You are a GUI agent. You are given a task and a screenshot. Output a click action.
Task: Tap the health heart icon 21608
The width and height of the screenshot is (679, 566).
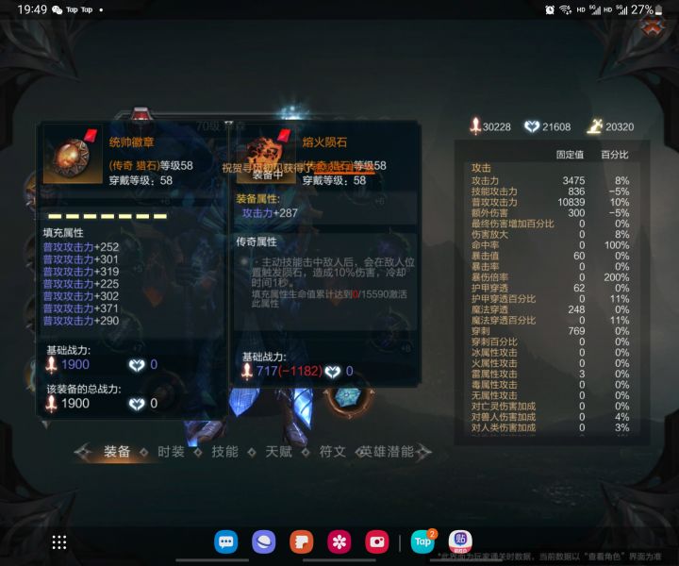click(x=532, y=126)
